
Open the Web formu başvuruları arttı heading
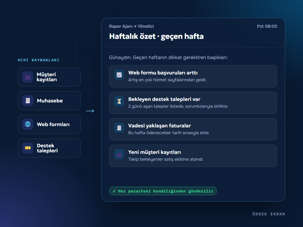coord(163,73)
